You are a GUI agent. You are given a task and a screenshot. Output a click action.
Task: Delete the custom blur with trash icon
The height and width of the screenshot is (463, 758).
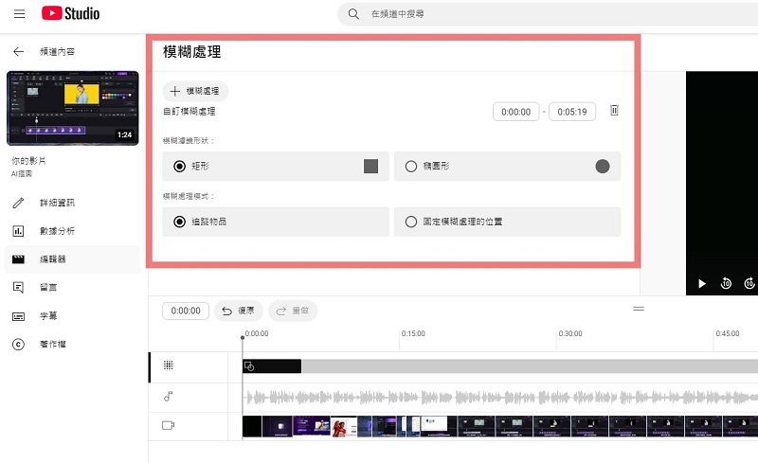click(x=614, y=111)
